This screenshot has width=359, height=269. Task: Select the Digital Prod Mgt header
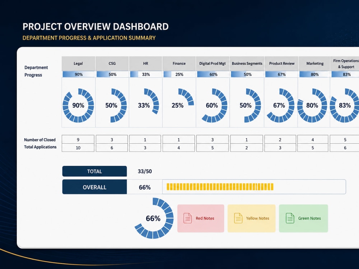tap(213, 64)
